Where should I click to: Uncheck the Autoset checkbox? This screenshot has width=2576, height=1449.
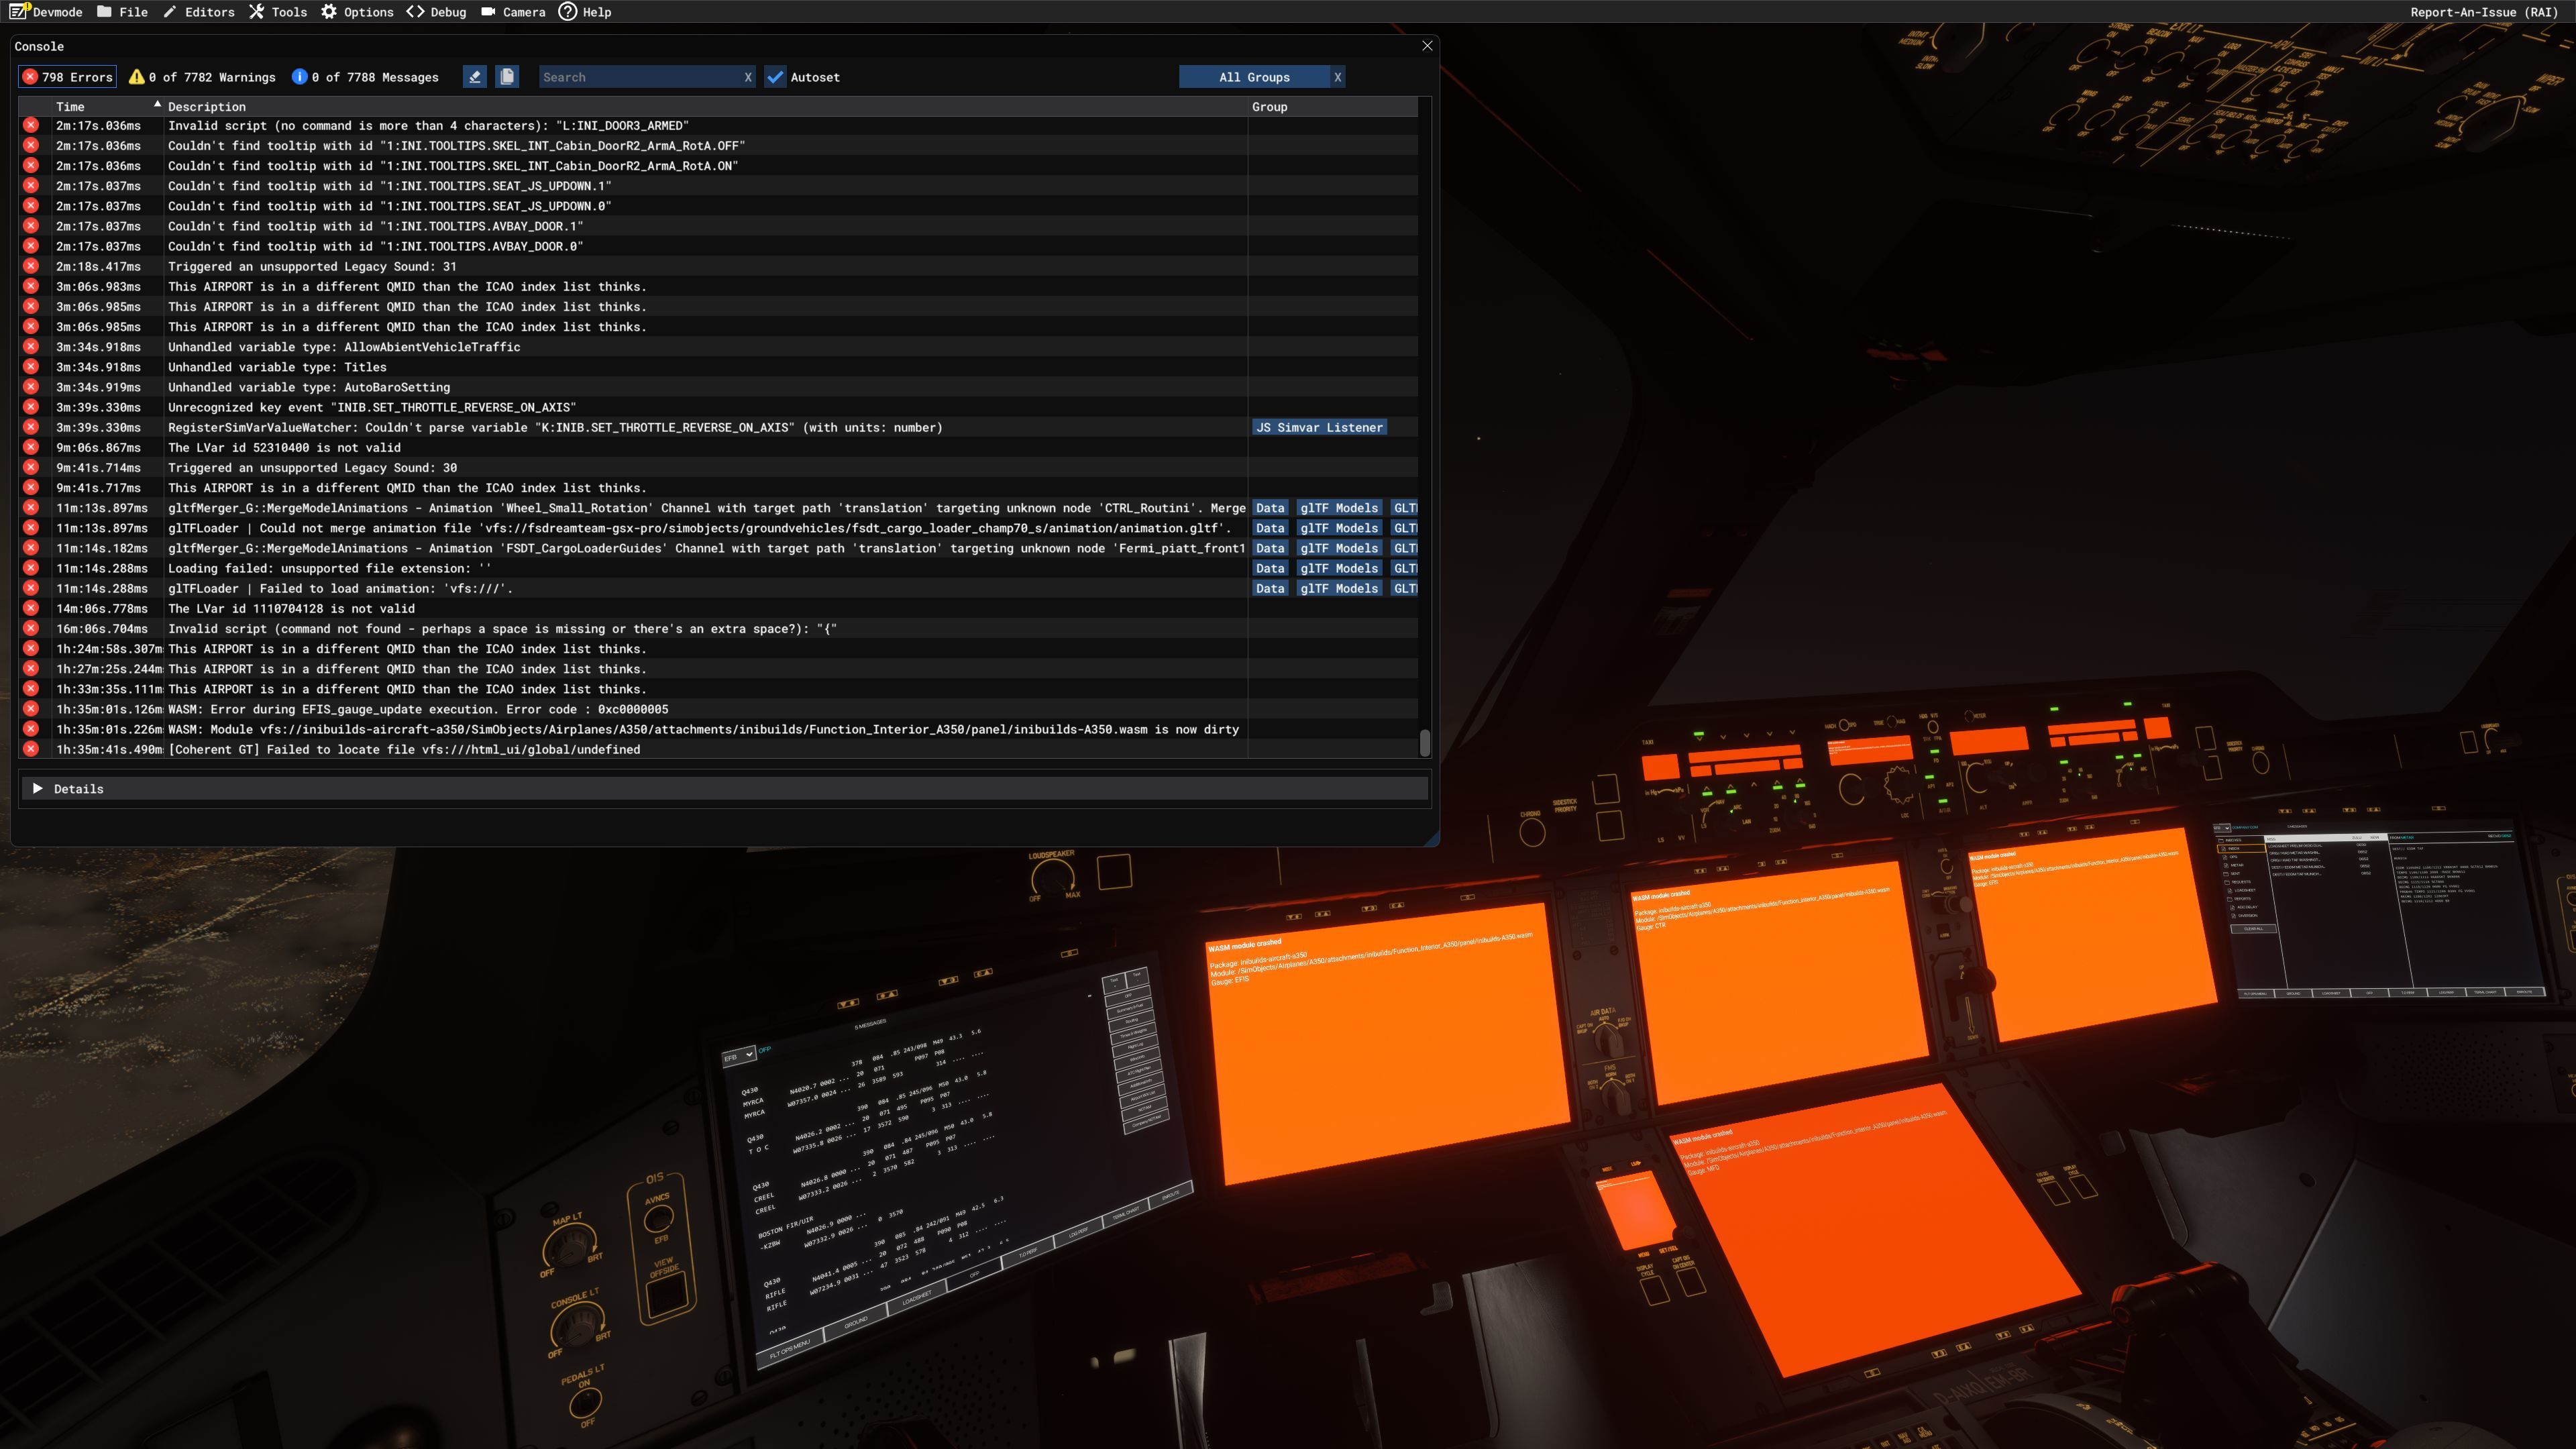pos(775,77)
